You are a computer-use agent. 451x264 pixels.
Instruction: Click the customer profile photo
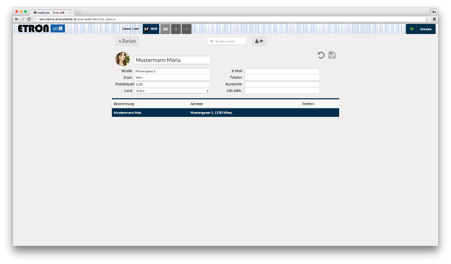click(122, 59)
